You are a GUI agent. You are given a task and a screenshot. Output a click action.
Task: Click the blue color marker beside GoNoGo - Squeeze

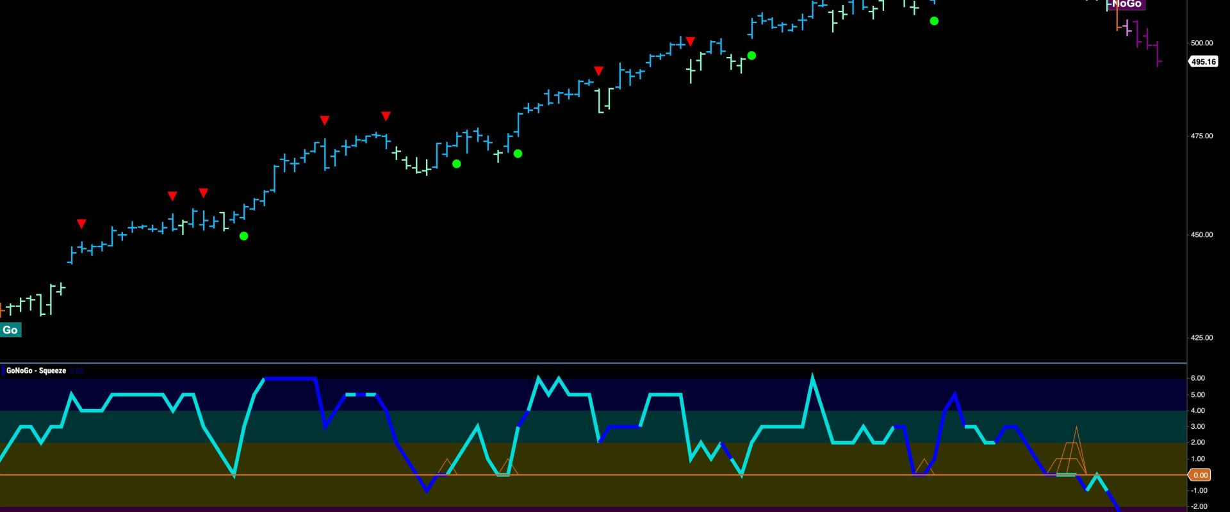tap(3, 371)
